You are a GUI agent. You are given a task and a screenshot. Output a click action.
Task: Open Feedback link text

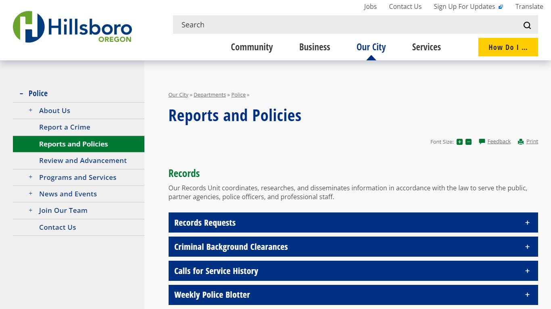tap(499, 141)
